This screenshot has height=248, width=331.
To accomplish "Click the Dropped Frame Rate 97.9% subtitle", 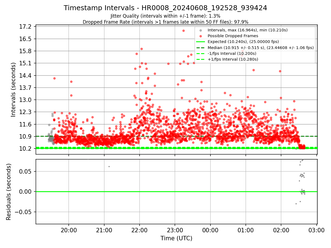I will (x=165, y=22).
